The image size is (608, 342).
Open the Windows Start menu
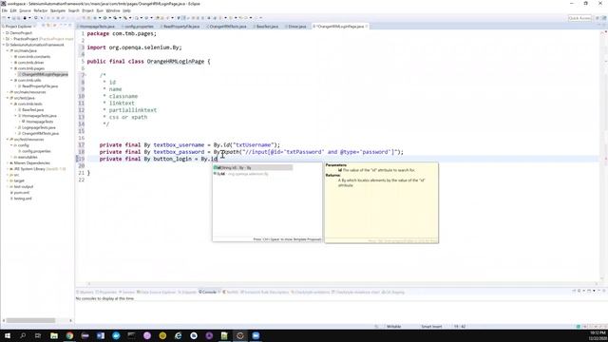pos(8,335)
